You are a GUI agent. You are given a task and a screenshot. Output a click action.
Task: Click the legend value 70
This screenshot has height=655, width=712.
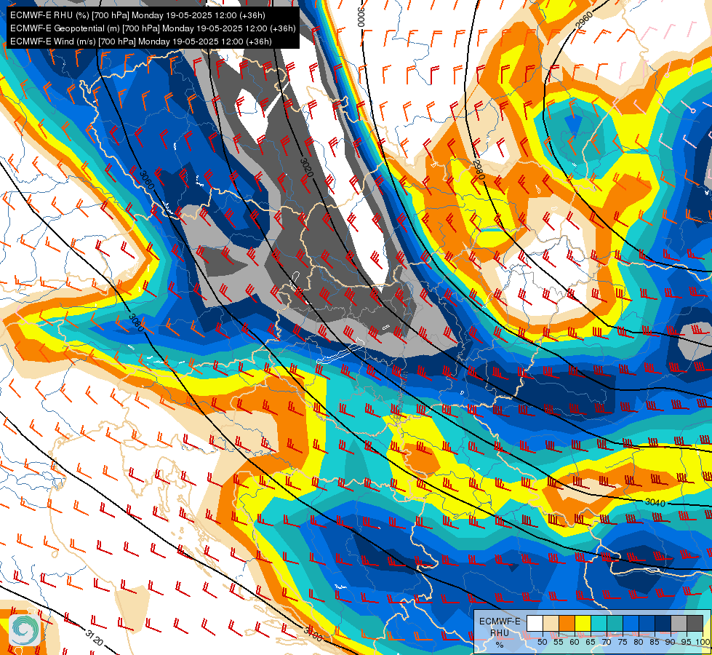tap(607, 642)
